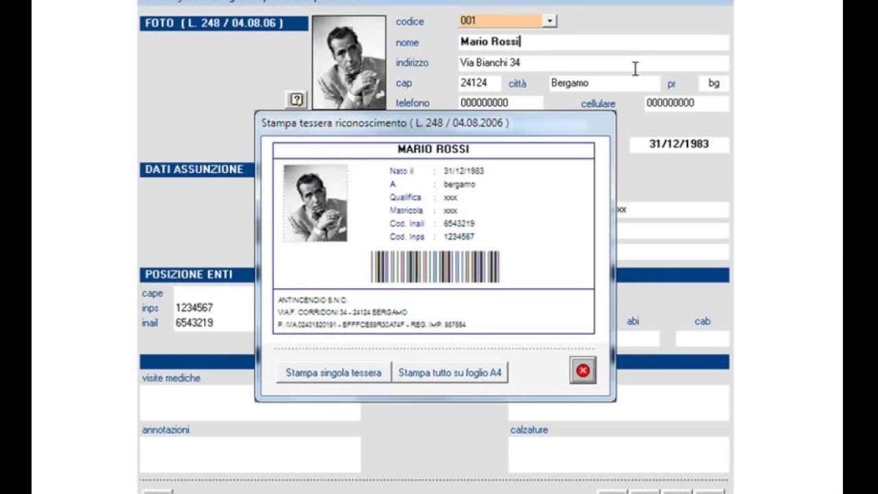Click the Nato il date on the card
This screenshot has width=878, height=494.
(464, 171)
